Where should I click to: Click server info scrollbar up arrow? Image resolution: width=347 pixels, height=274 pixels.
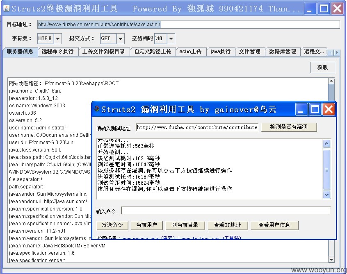pyautogui.click(x=331, y=81)
